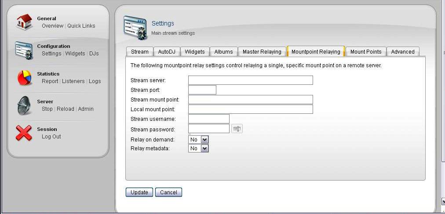Click the password generator icon beside Stream password
This screenshot has width=445, height=214.
(237, 129)
